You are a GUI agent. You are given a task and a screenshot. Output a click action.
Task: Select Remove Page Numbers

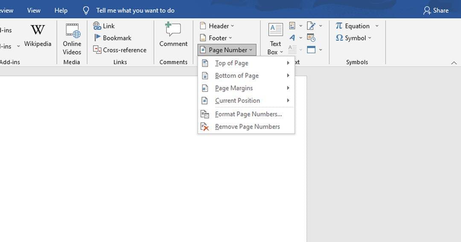coord(248,127)
